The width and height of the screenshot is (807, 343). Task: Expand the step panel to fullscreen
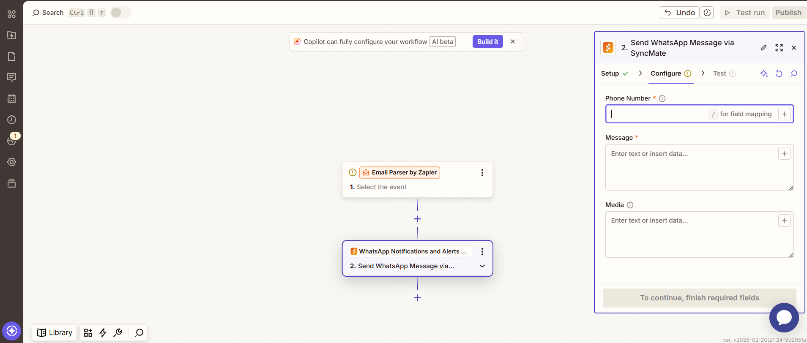[779, 48]
